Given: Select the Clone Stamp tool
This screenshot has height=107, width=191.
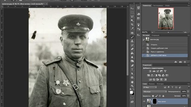Looking at the screenshot, I should (132, 41).
